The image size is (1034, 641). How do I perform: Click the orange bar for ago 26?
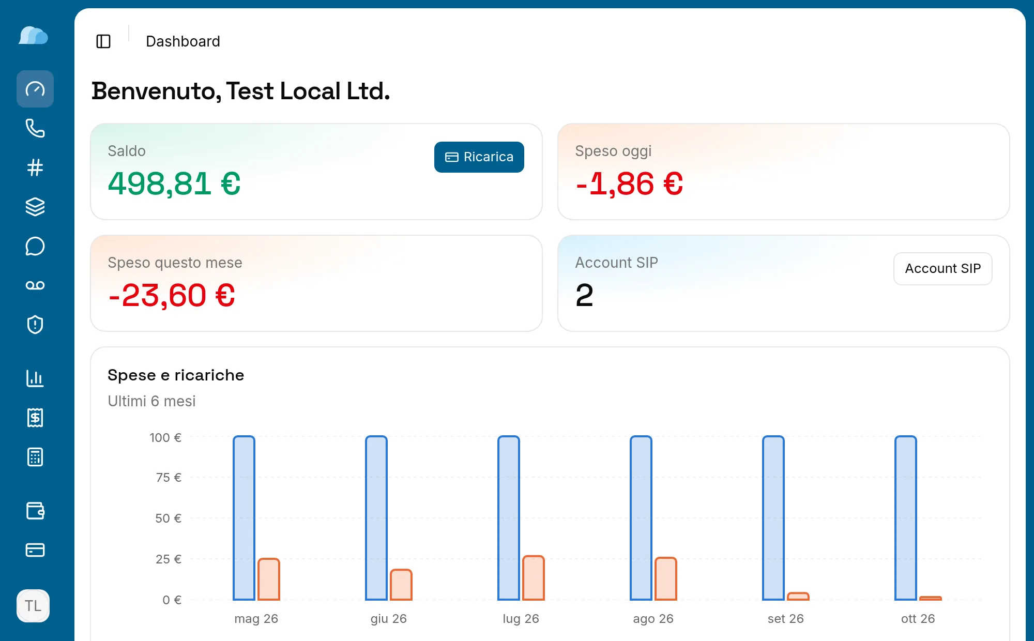[666, 578]
